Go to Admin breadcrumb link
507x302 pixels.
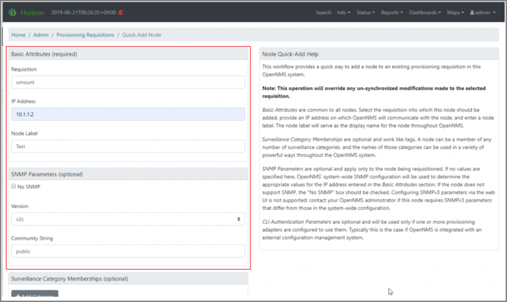pyautogui.click(x=41, y=35)
